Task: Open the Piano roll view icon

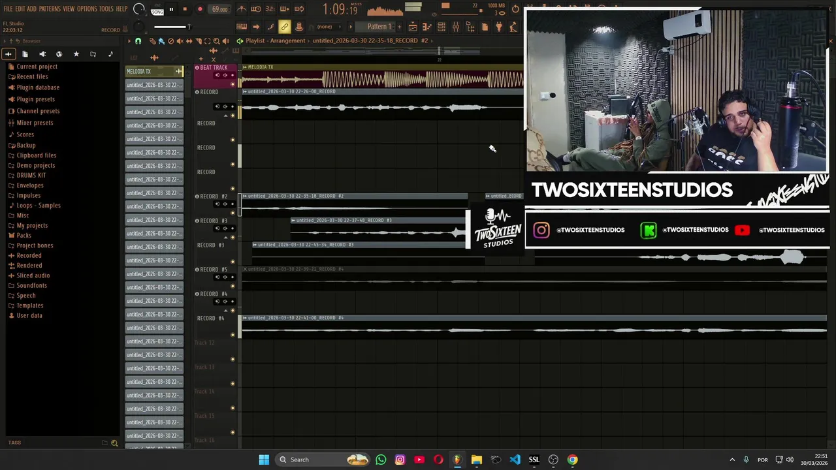Action: click(427, 27)
